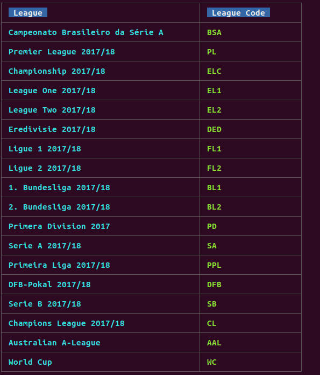The image size is (320, 375).
Task: Click the 1. Bundesliga 2017/18 entry
Action: pyautogui.click(x=59, y=188)
